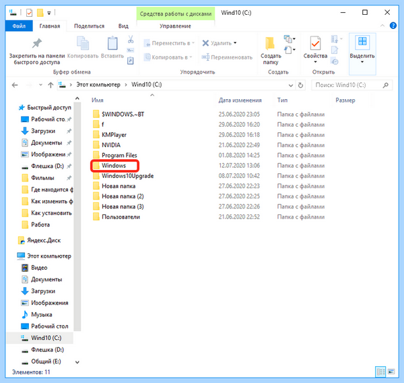
Task: Open the Удалить dropdown arrow
Action: tap(235, 43)
